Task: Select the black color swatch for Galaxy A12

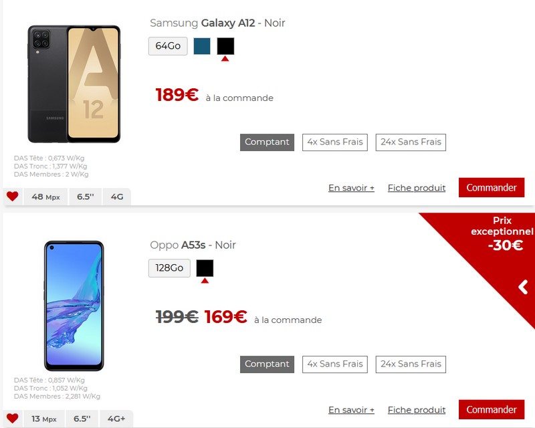Action: tap(225, 46)
